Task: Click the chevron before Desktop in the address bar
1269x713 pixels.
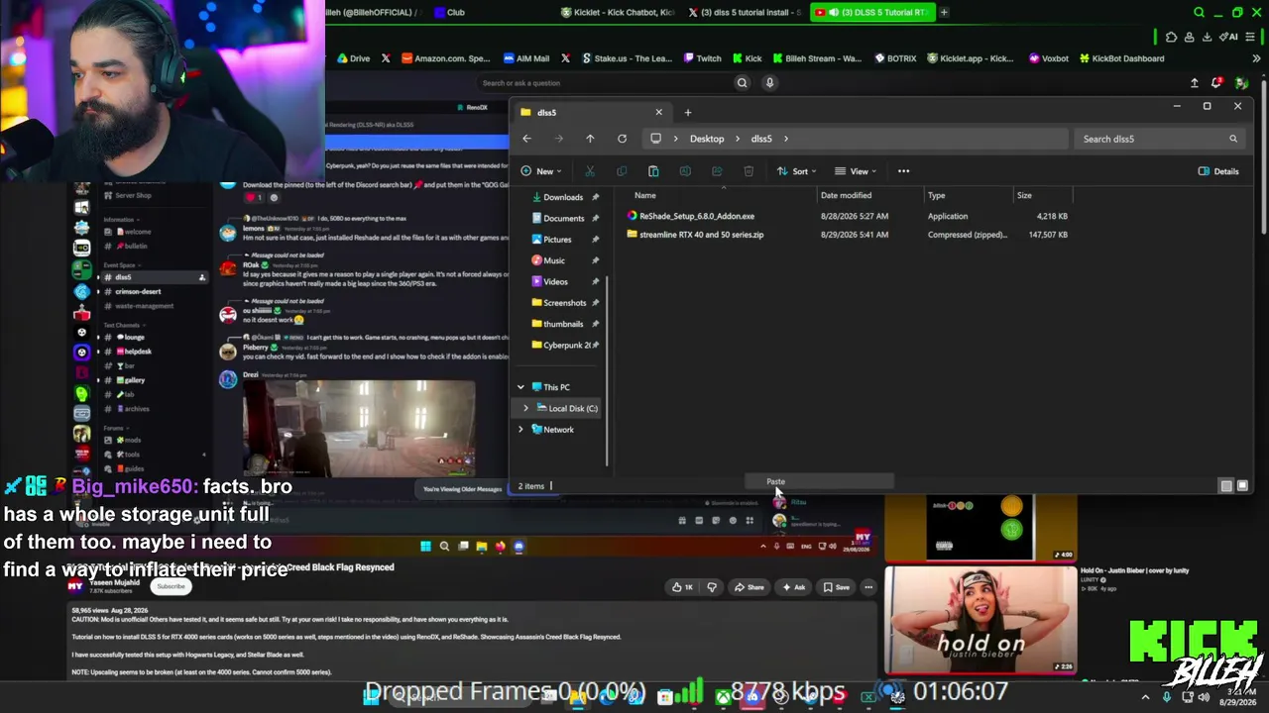Action: (677, 139)
